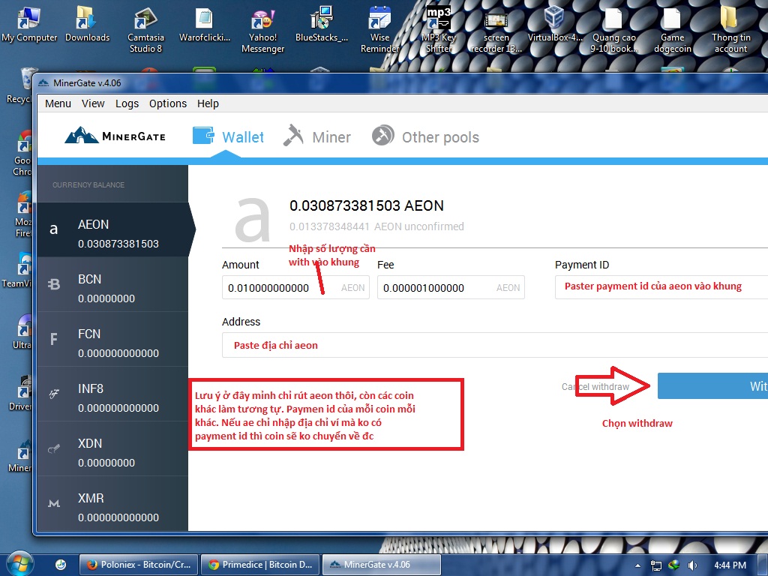Open Yahoo! Messenger desktop icon
Viewport: 768px width, 576px height.
pos(262,29)
